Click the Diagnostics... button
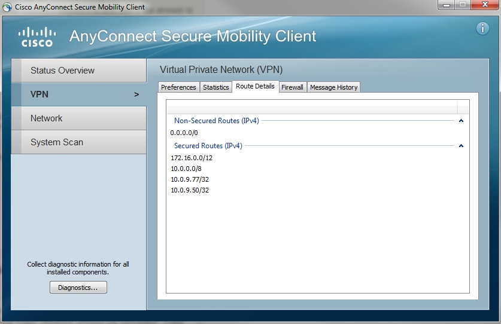The image size is (501, 324). 78,288
